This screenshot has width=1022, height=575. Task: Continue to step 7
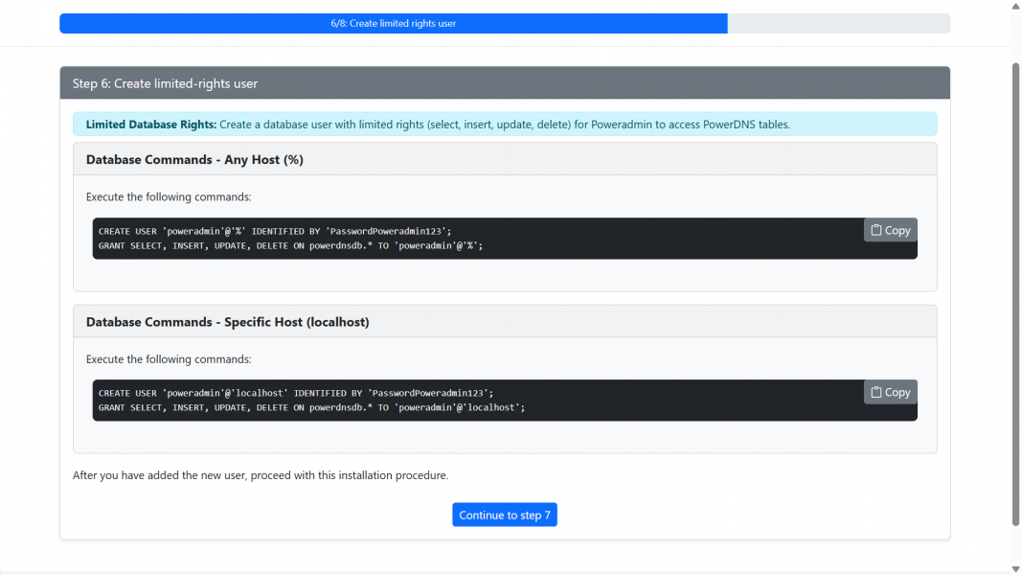pyautogui.click(x=505, y=516)
